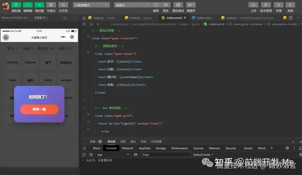Switch to index.js wordEliminationFunctions tab
This screenshot has height=175, width=302.
click(x=247, y=18)
